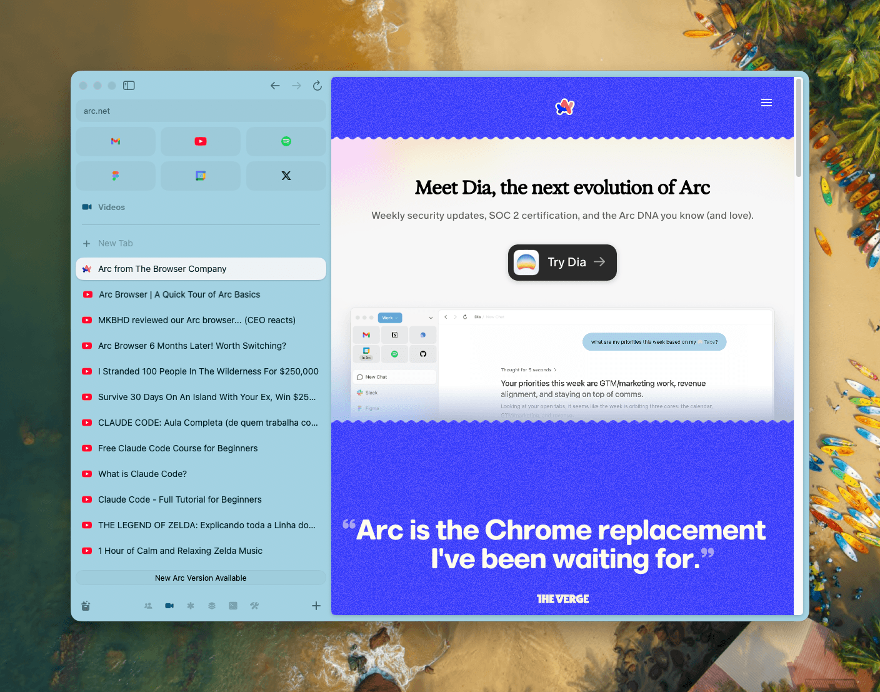Image resolution: width=880 pixels, height=692 pixels.
Task: Switch to the people space icon
Action: tap(148, 606)
